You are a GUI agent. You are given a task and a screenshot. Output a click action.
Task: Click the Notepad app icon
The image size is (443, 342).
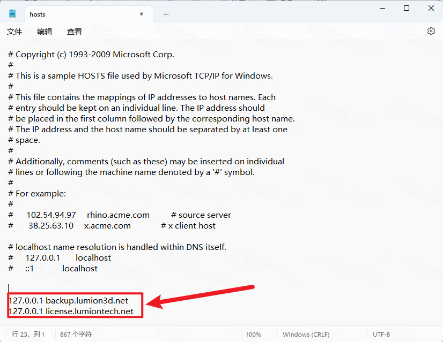click(12, 14)
